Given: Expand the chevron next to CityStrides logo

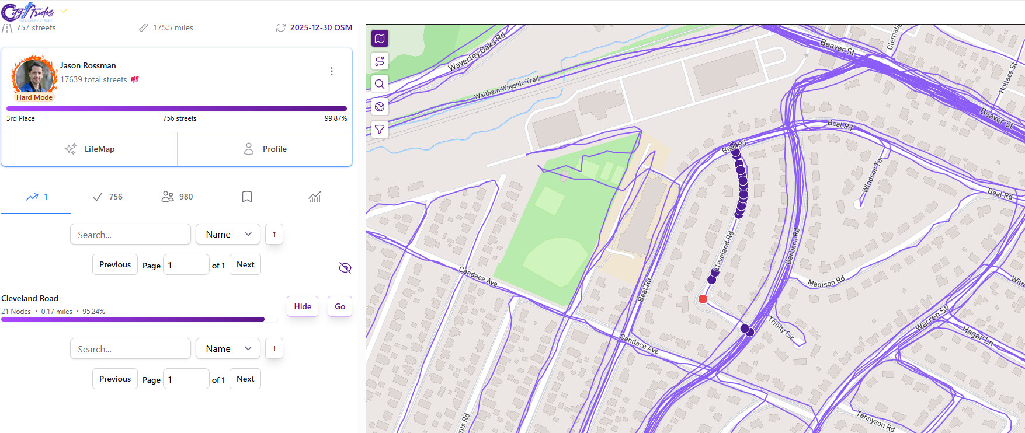Looking at the screenshot, I should 64,11.
